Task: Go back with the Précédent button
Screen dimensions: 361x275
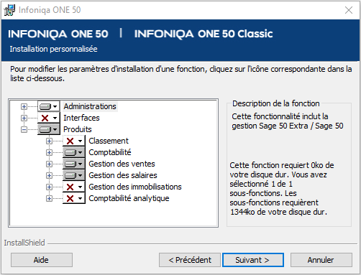Action: (190, 260)
